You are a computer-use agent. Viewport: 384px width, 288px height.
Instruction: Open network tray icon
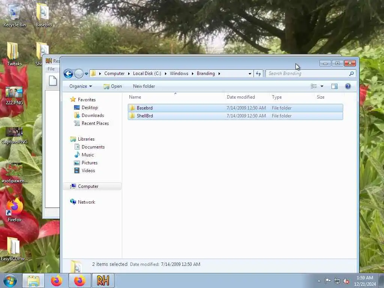pyautogui.click(x=337, y=281)
